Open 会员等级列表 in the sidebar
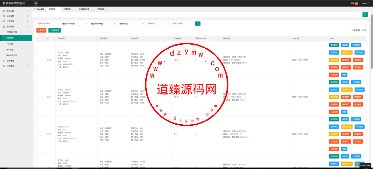This screenshot has width=373, height=169. pos(16,32)
